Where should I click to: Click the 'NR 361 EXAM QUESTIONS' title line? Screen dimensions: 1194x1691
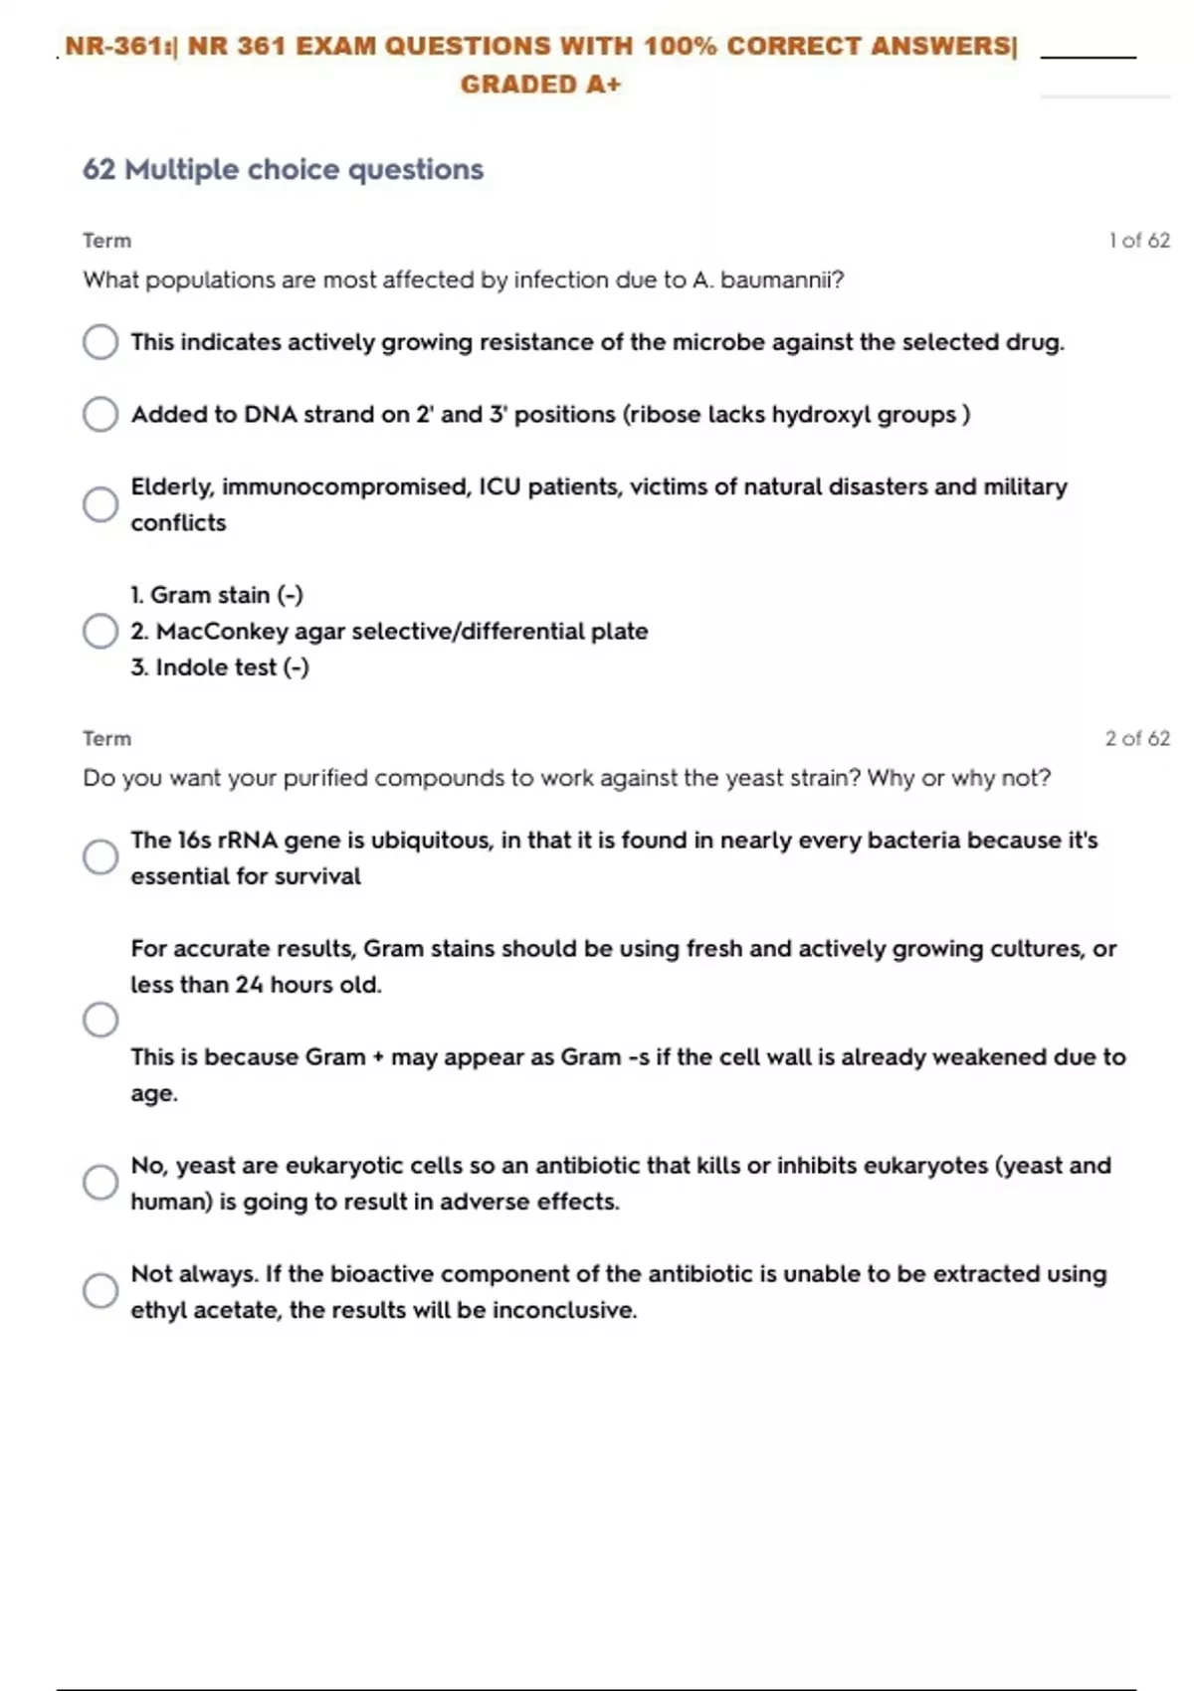pos(541,47)
